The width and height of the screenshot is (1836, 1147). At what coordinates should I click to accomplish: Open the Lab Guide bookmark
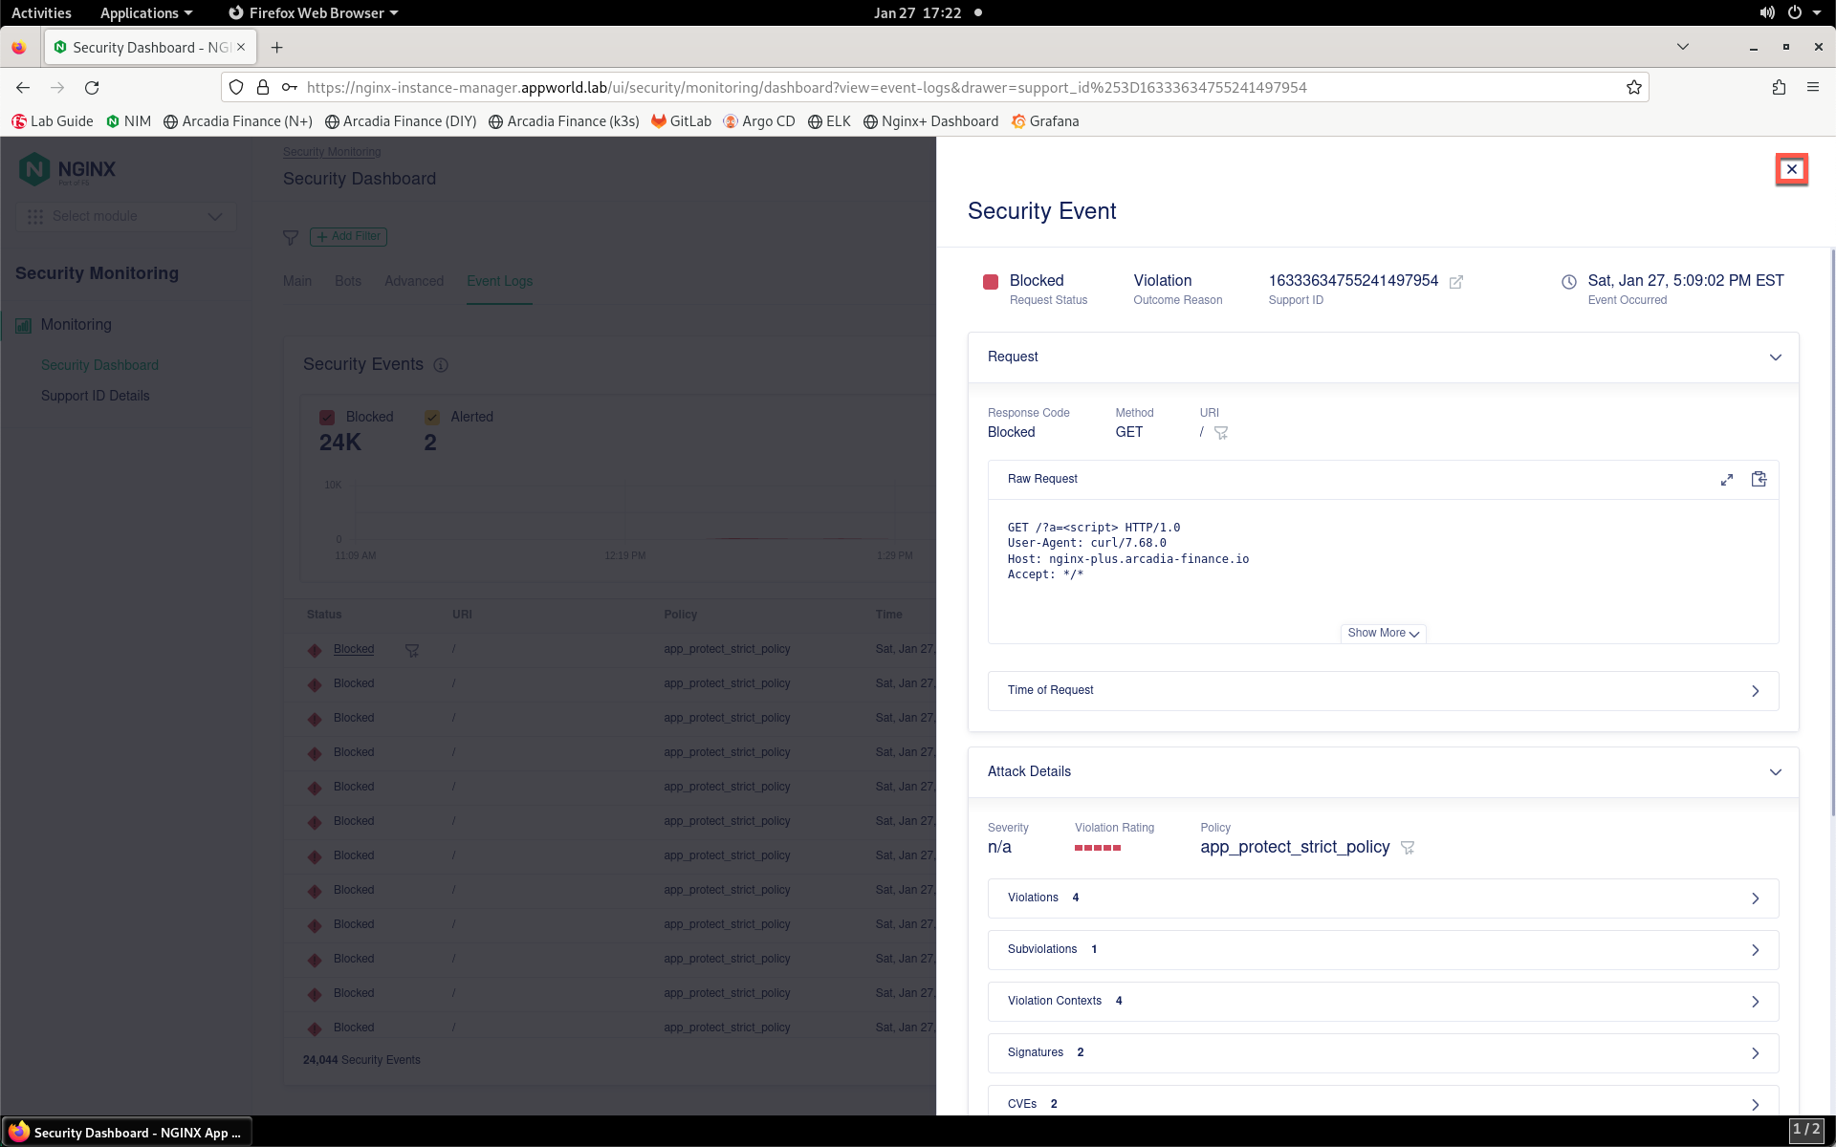53,121
